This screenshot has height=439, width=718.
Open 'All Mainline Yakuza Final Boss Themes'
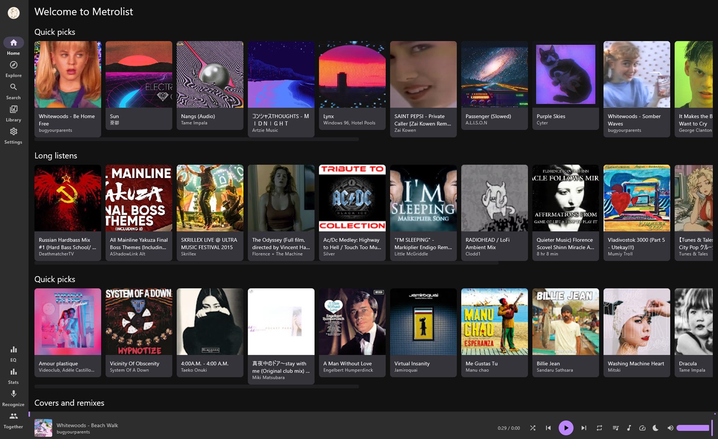coord(139,213)
